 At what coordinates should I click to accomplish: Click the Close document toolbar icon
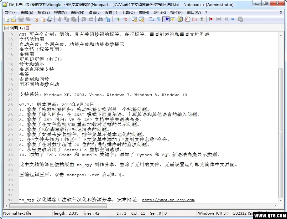click(x=35, y=19)
